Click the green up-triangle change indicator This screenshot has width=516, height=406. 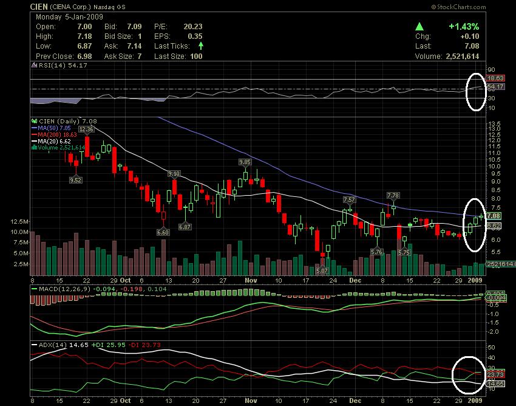(419, 26)
